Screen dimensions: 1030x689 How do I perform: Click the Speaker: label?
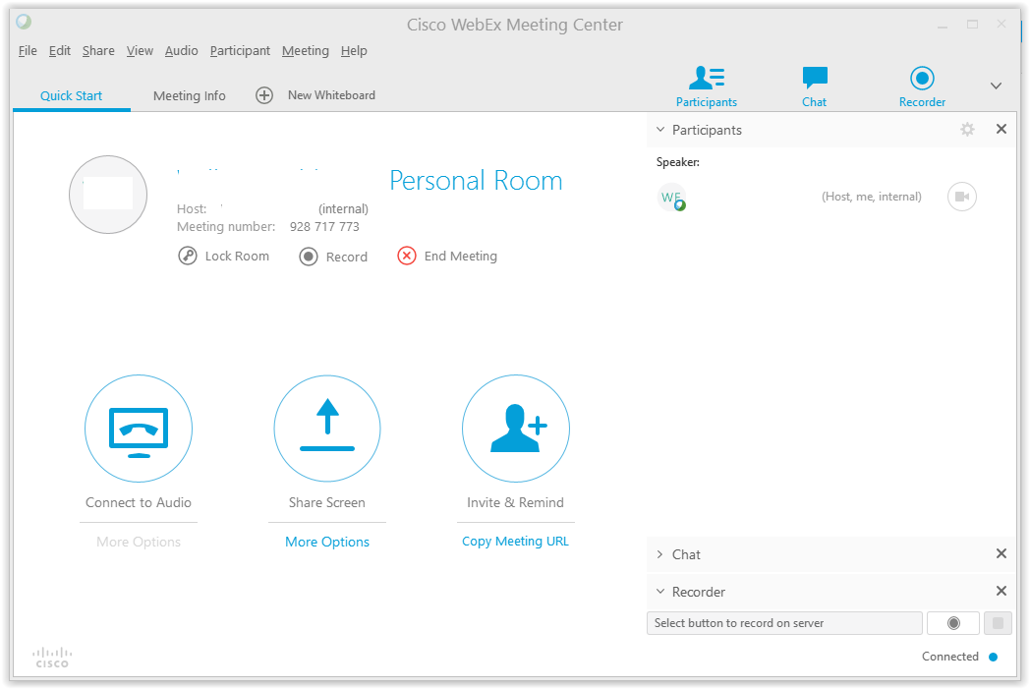(678, 162)
